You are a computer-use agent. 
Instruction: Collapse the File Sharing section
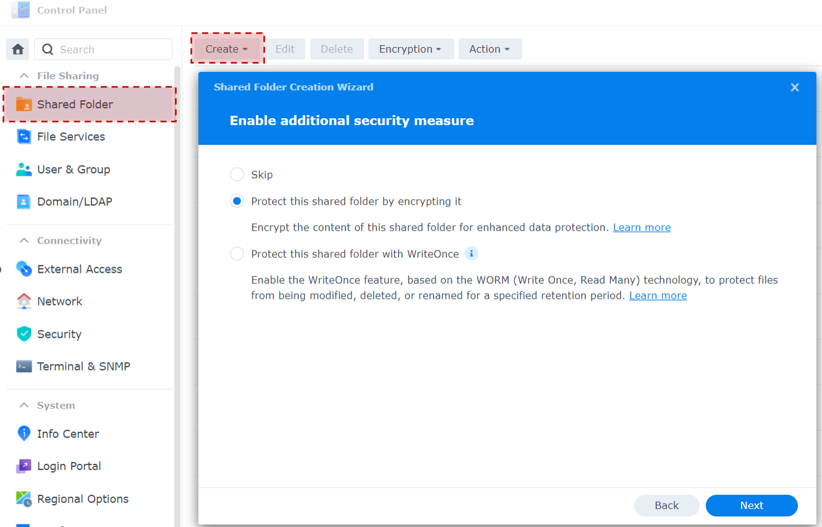tap(24, 75)
